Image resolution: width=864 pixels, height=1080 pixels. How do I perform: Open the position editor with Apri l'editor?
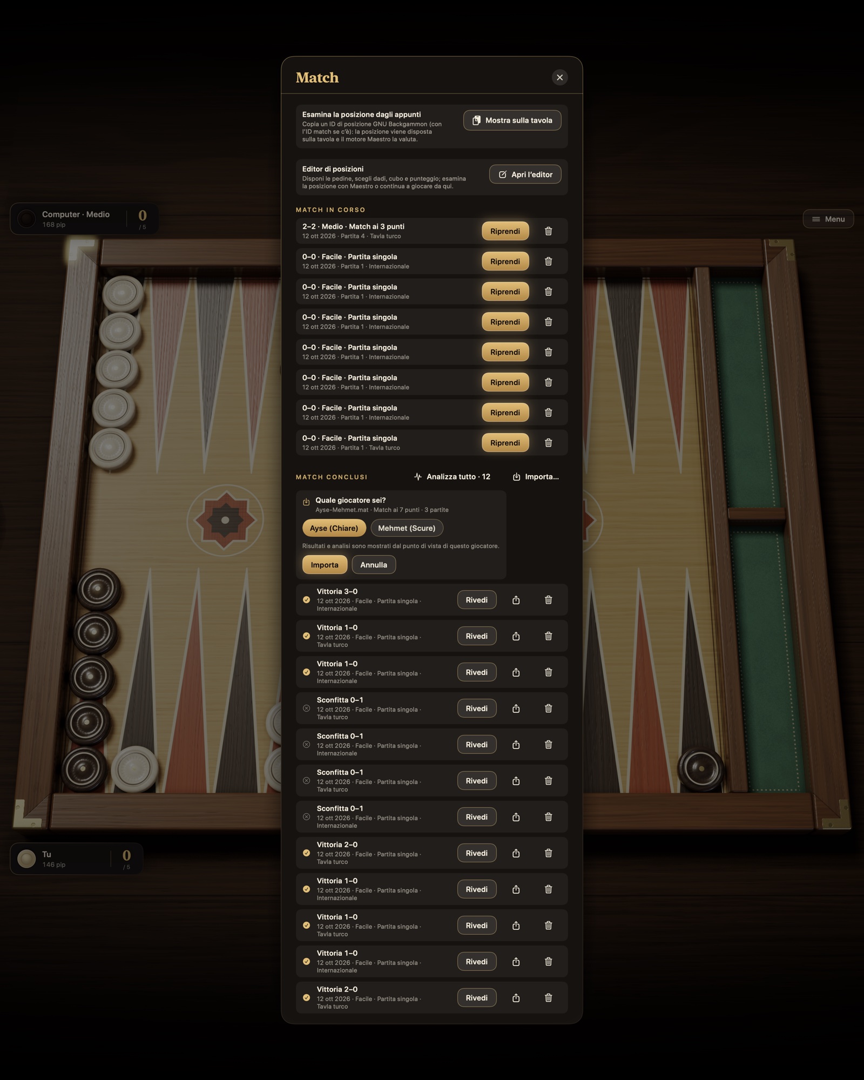coord(525,174)
